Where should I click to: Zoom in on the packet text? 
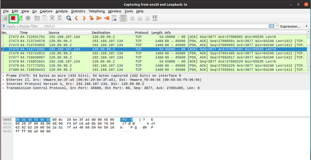tap(132, 18)
